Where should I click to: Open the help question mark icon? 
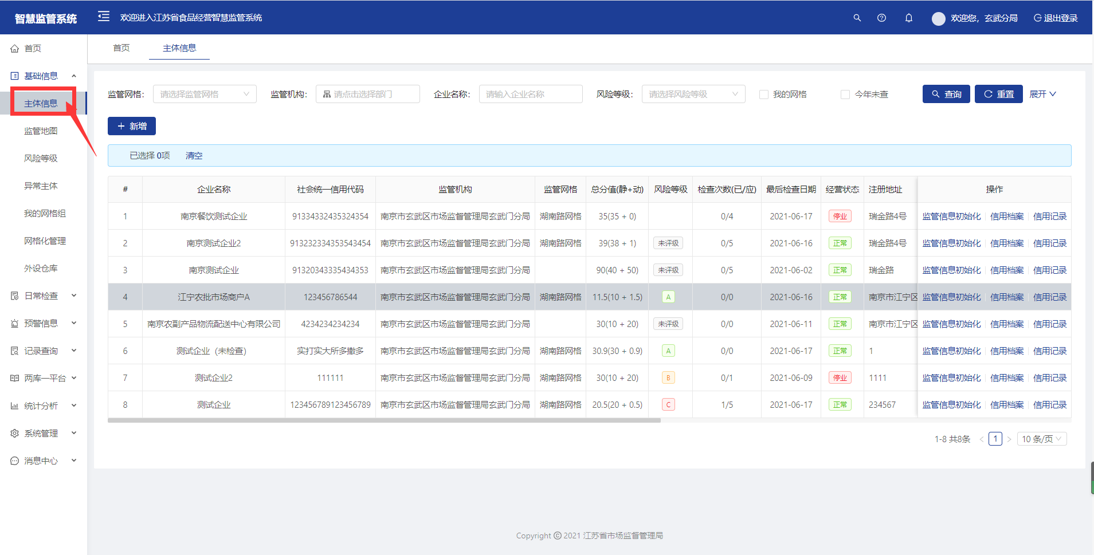pyautogui.click(x=881, y=18)
